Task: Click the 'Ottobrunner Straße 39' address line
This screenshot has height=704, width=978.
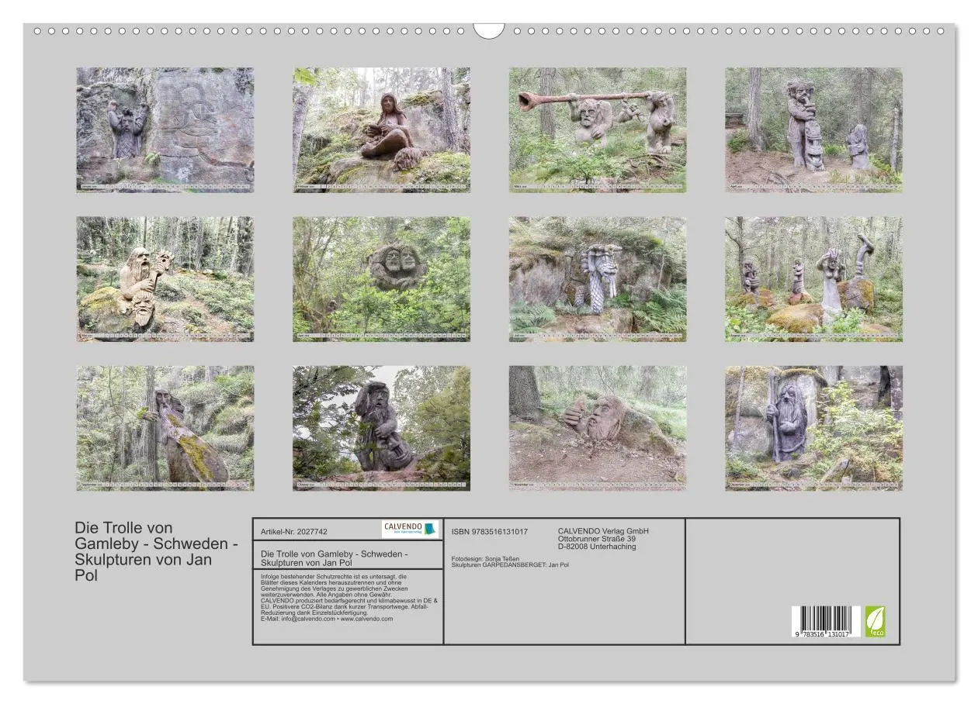Action: click(597, 539)
